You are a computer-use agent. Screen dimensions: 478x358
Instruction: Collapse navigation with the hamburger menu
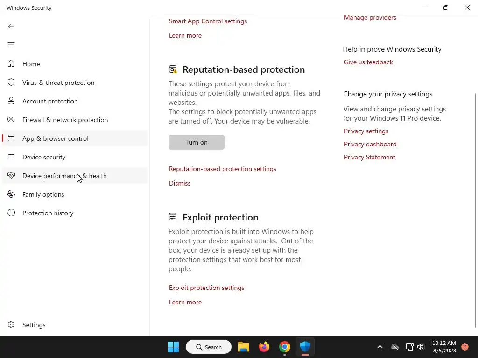point(11,45)
